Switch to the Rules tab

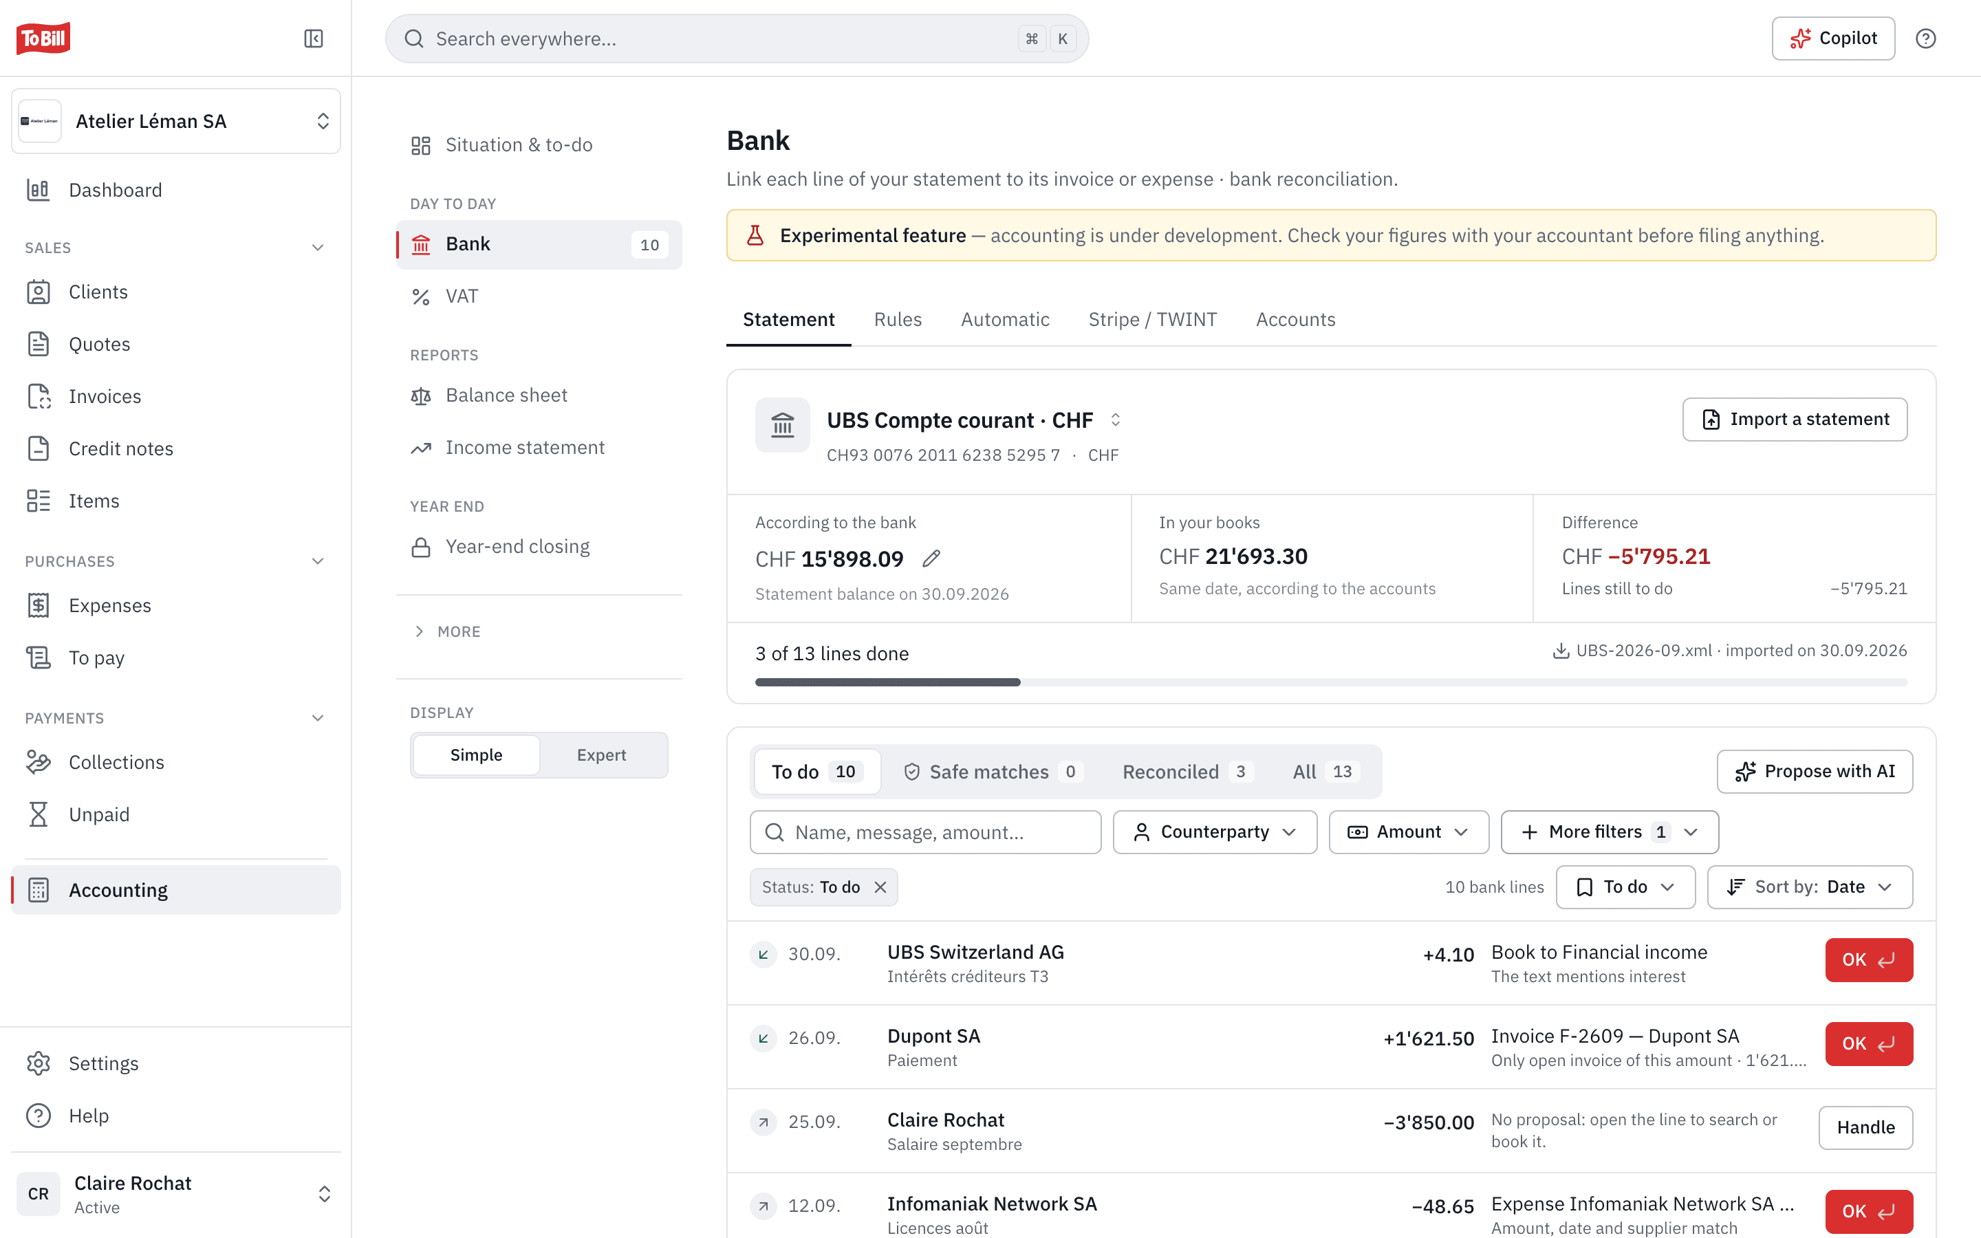(897, 319)
